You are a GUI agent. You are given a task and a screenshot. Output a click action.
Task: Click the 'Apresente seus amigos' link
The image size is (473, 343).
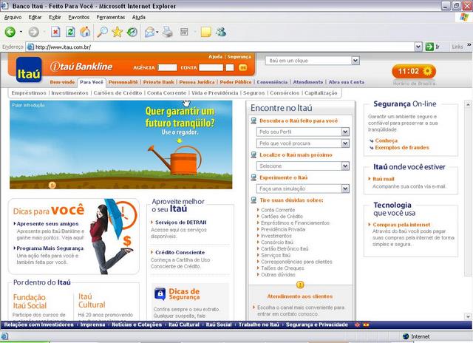[47, 224]
